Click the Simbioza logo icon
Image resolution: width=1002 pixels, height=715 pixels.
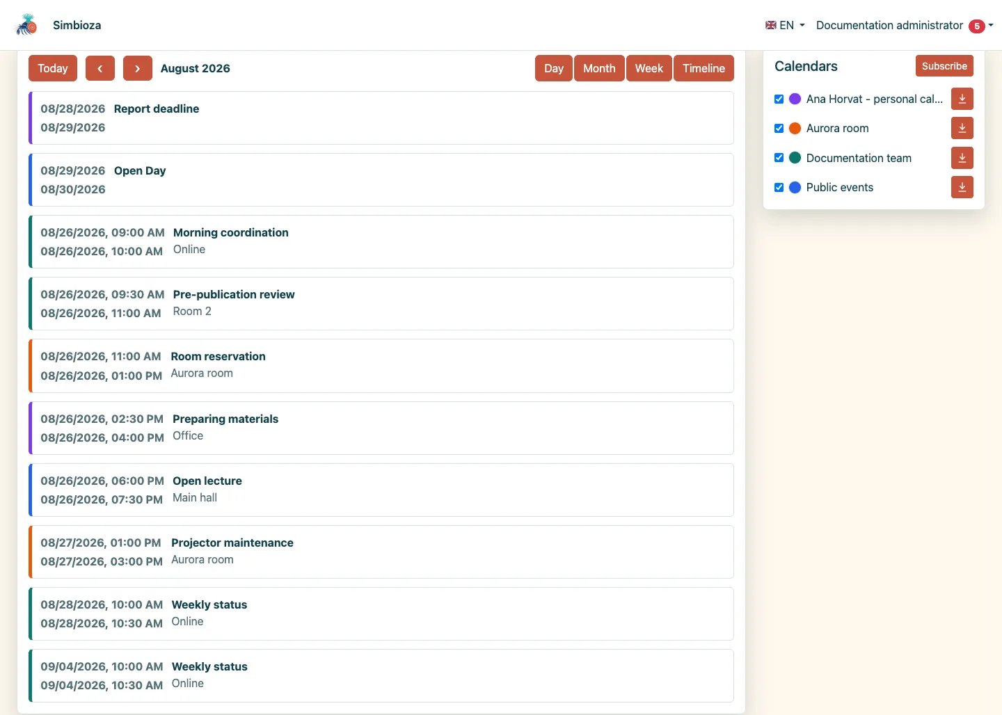(26, 25)
